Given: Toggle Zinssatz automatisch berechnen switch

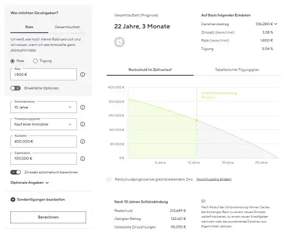Looking at the screenshot, I should click(16, 172).
